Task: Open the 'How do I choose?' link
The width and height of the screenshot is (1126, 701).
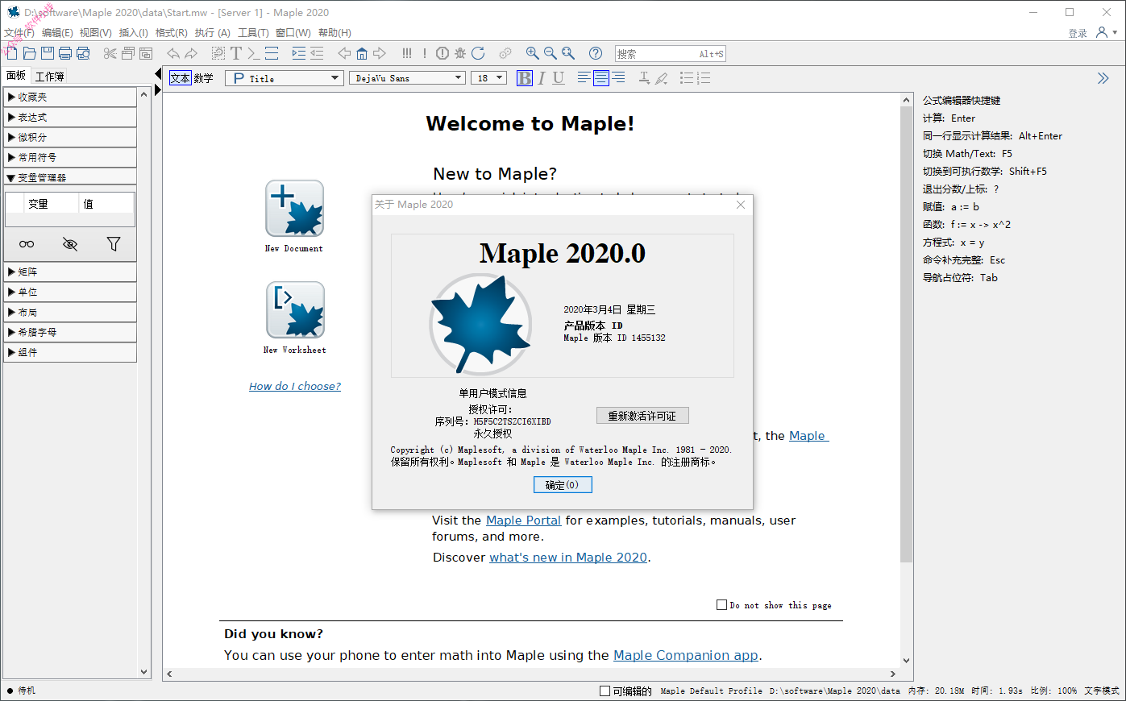Action: (x=295, y=387)
